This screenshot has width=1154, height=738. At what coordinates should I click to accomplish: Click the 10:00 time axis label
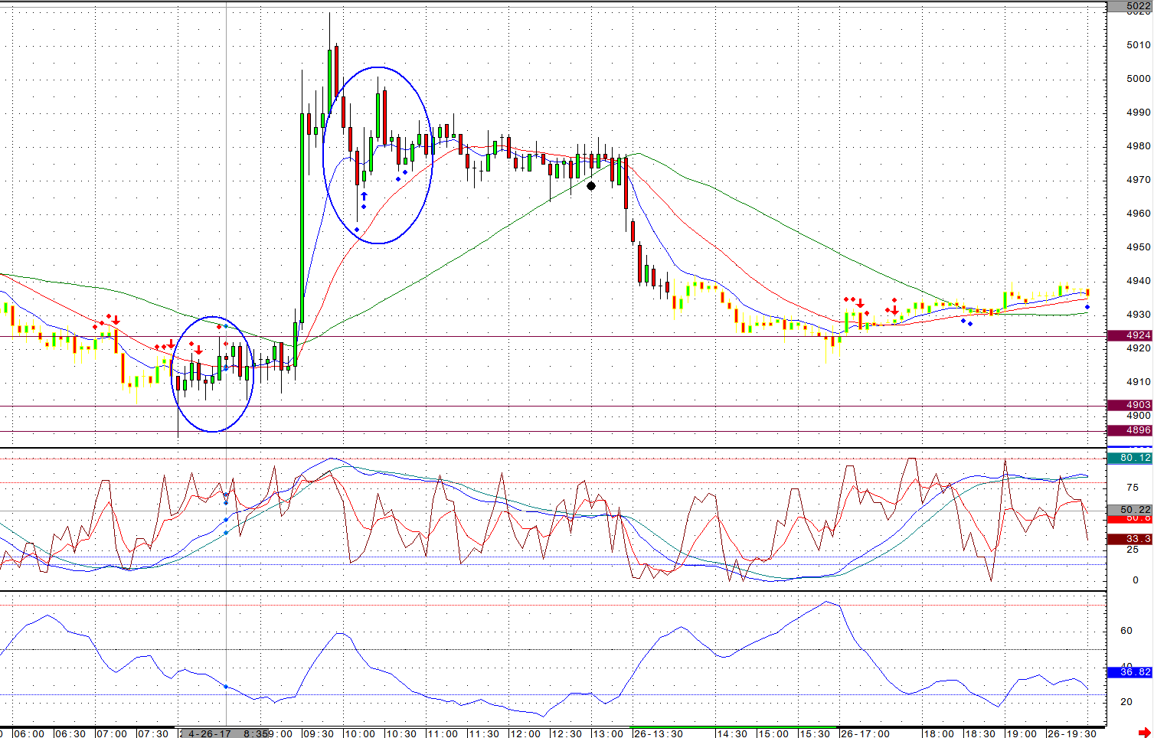click(360, 733)
